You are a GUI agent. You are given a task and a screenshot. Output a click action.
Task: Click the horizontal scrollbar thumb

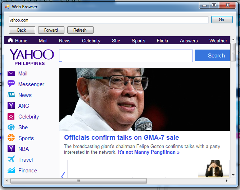point(78,181)
